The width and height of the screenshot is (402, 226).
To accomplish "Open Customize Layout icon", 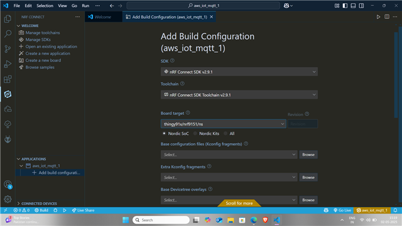I will (x=337, y=6).
